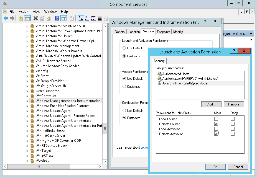Uncheck Allow for Remote Launch

click(x=217, y=124)
